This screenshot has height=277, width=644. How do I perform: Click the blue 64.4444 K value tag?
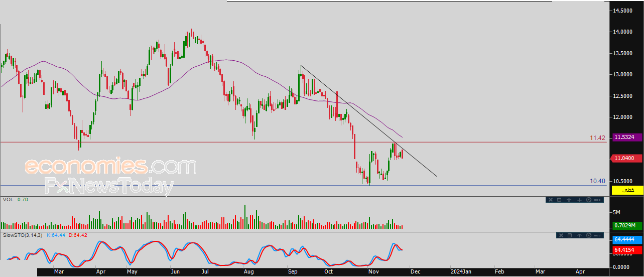click(x=626, y=240)
